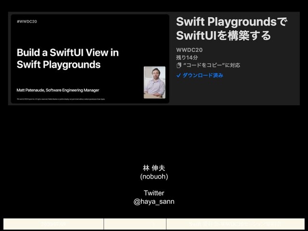Click the 'Swift PlaygroundsでSwiftUIを構築する' title
This screenshot has width=308, height=231.
[x=231, y=28]
